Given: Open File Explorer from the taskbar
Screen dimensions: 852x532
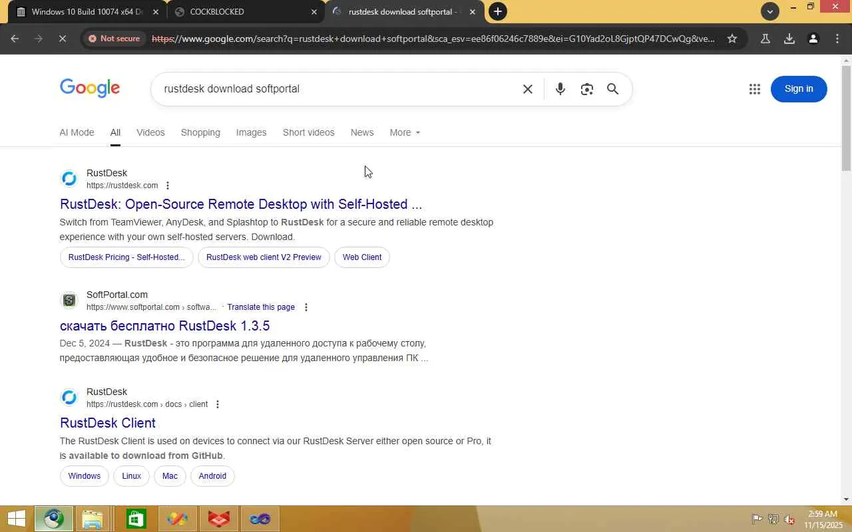Looking at the screenshot, I should (93, 519).
